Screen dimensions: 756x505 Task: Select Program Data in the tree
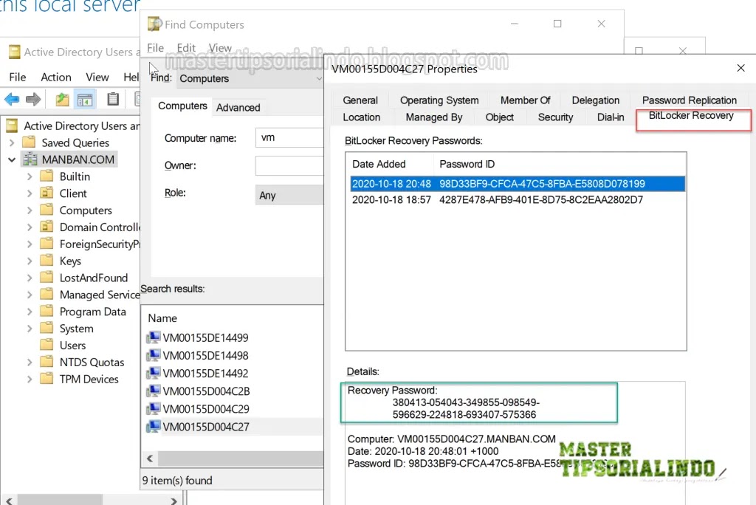coord(92,312)
